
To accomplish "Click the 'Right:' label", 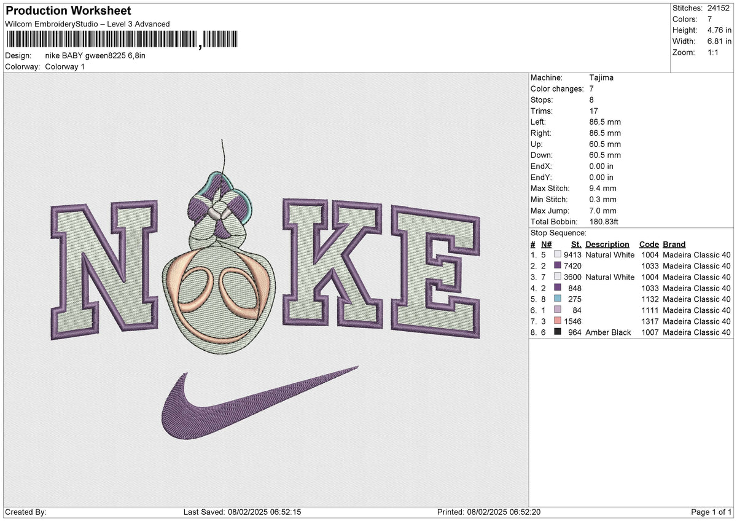I will pos(541,133).
